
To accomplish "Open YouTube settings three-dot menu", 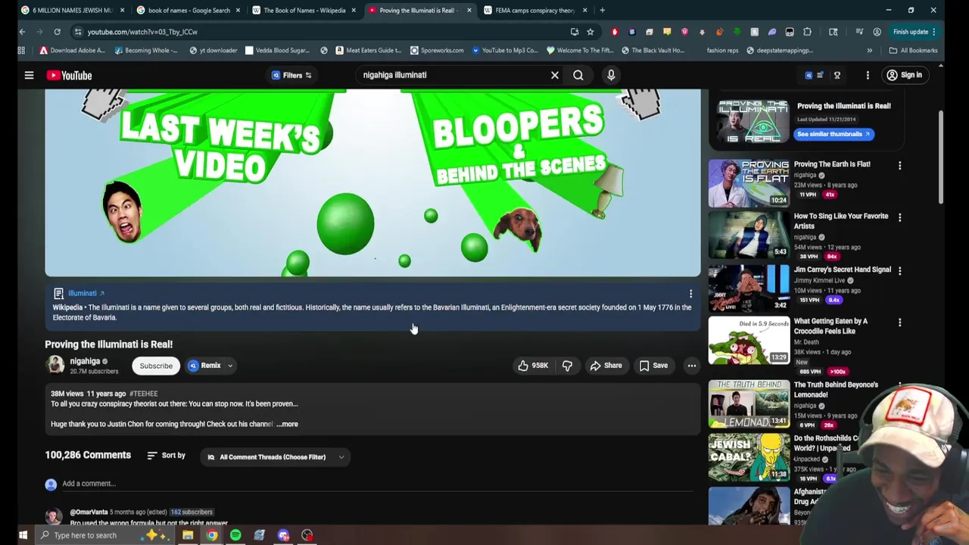I will pyautogui.click(x=868, y=75).
